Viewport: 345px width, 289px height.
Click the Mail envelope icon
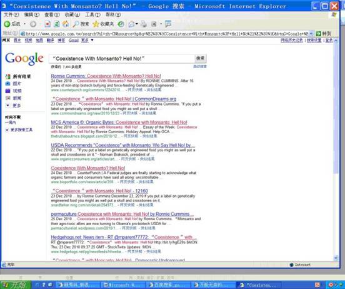[132, 24]
